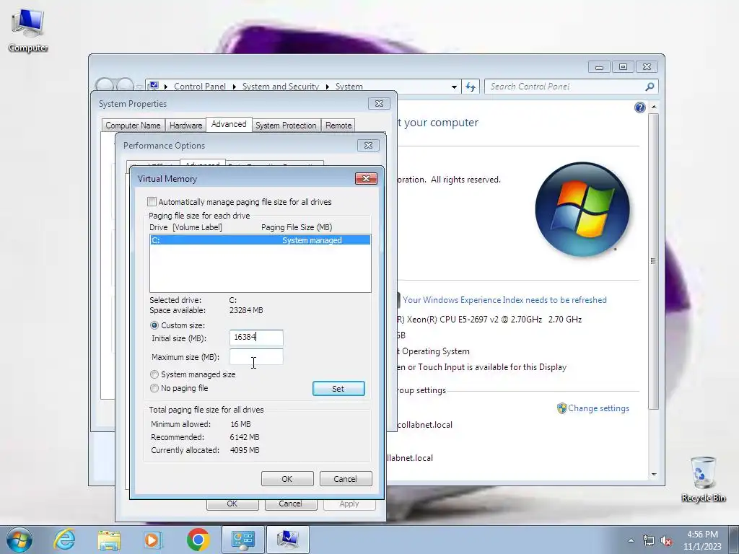Switch to the Computer Name tab
The width and height of the screenshot is (739, 554).
point(133,126)
